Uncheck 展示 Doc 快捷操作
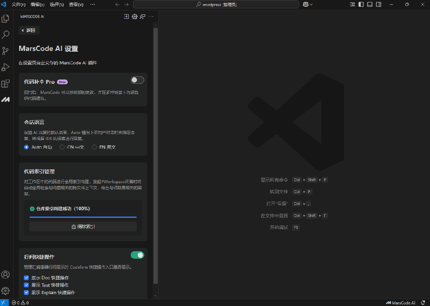Screen dimensions: 430x306 26,278
